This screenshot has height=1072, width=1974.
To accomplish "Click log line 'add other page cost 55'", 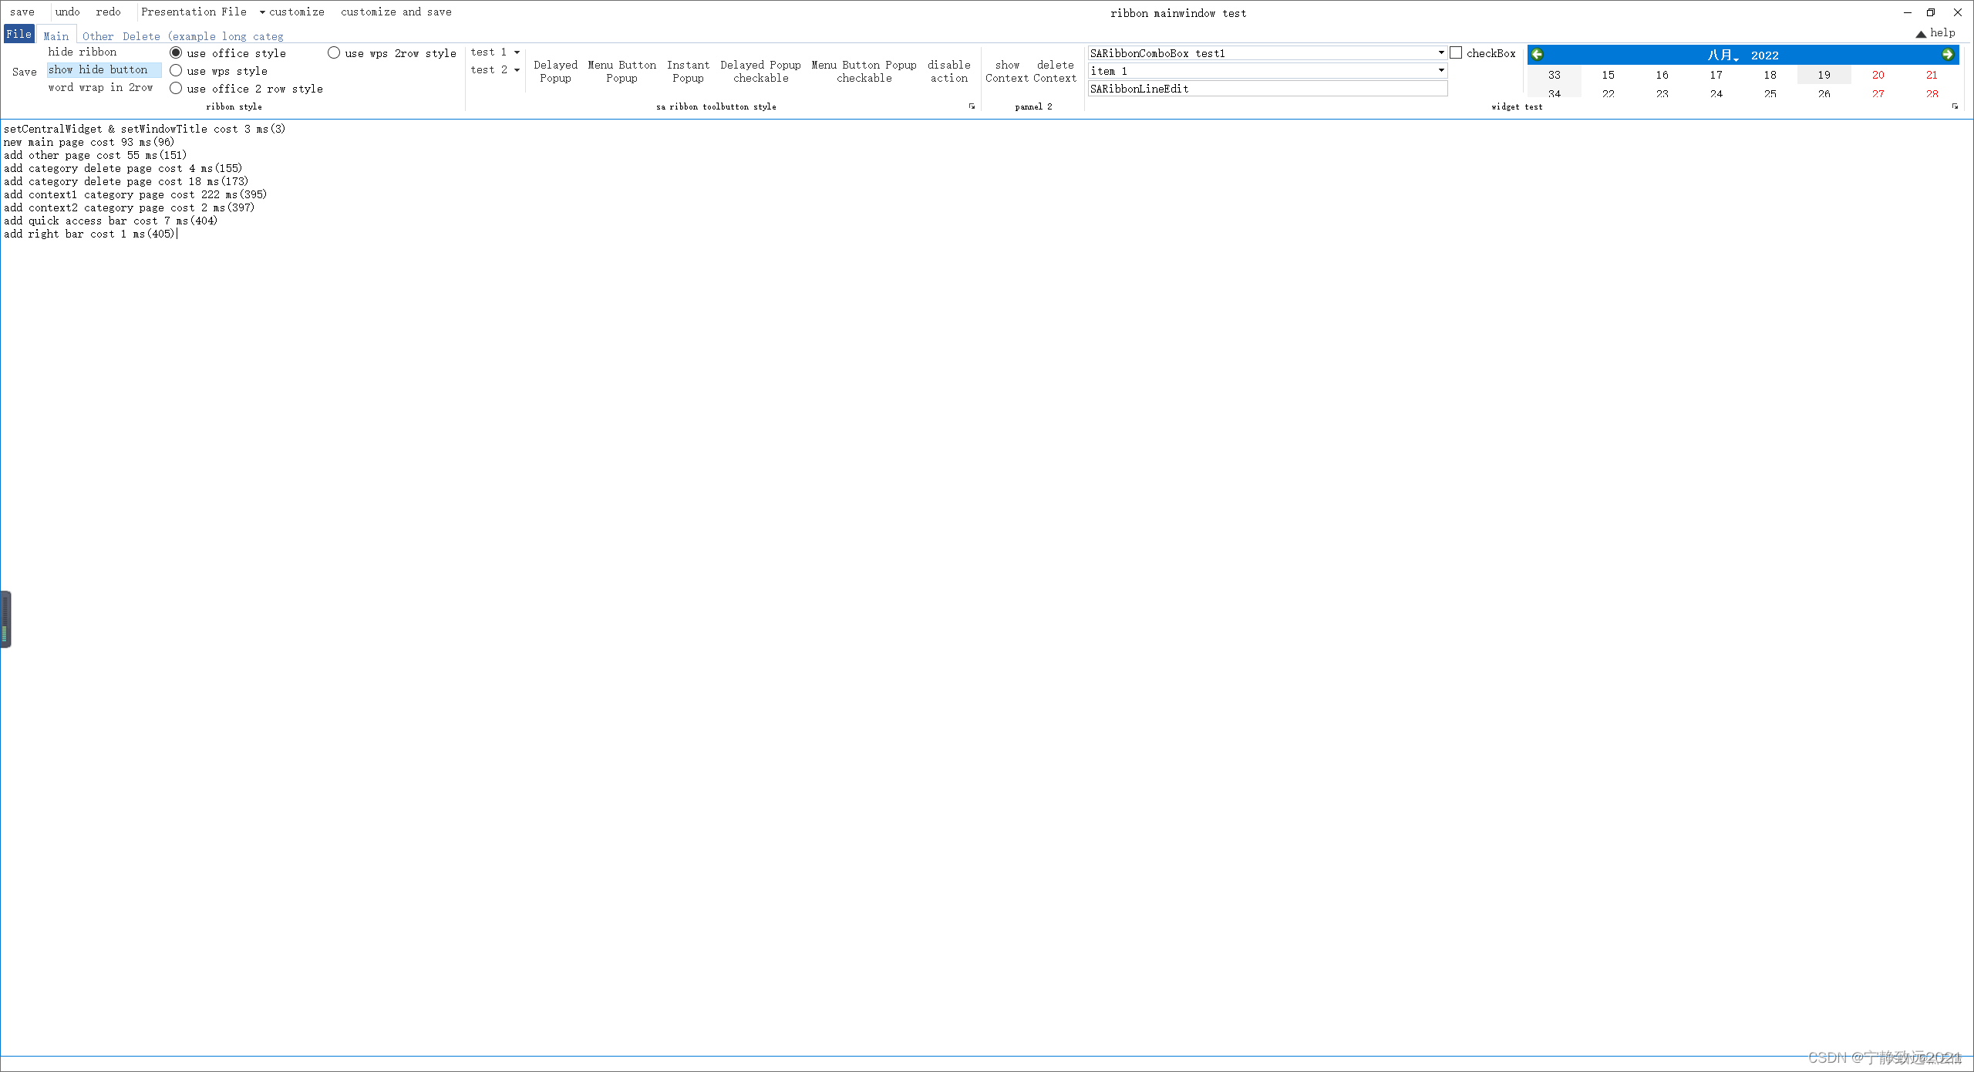I will [96, 155].
